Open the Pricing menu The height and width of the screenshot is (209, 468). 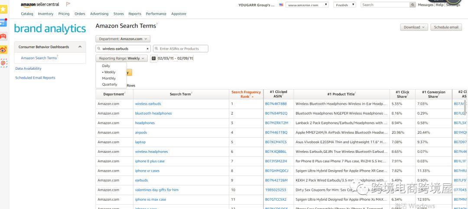tap(64, 14)
